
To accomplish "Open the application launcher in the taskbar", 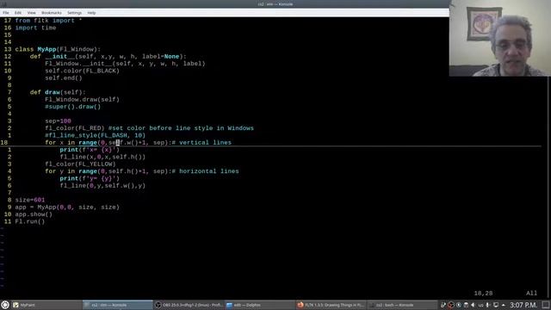I will click(x=5, y=305).
